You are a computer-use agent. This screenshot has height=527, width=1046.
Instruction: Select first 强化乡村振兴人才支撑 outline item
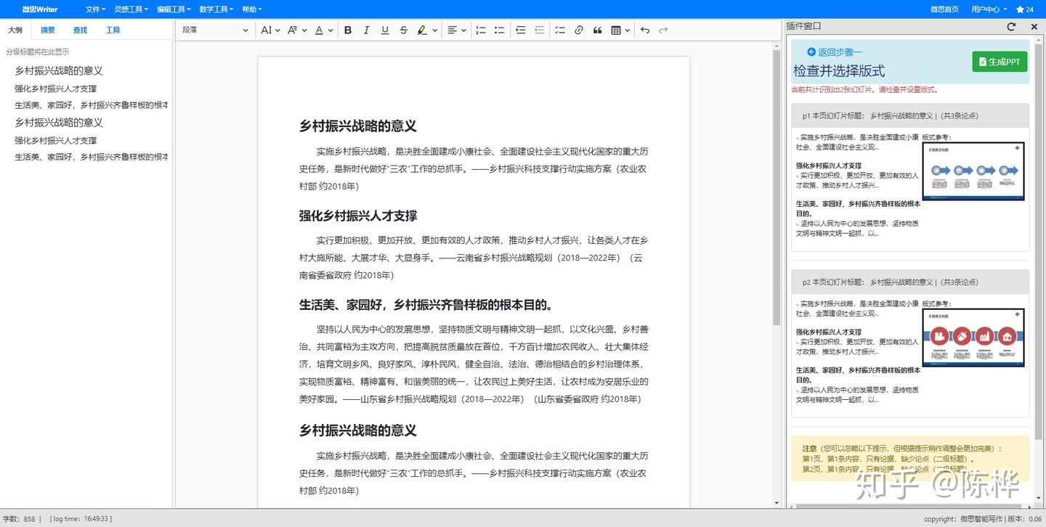click(55, 89)
